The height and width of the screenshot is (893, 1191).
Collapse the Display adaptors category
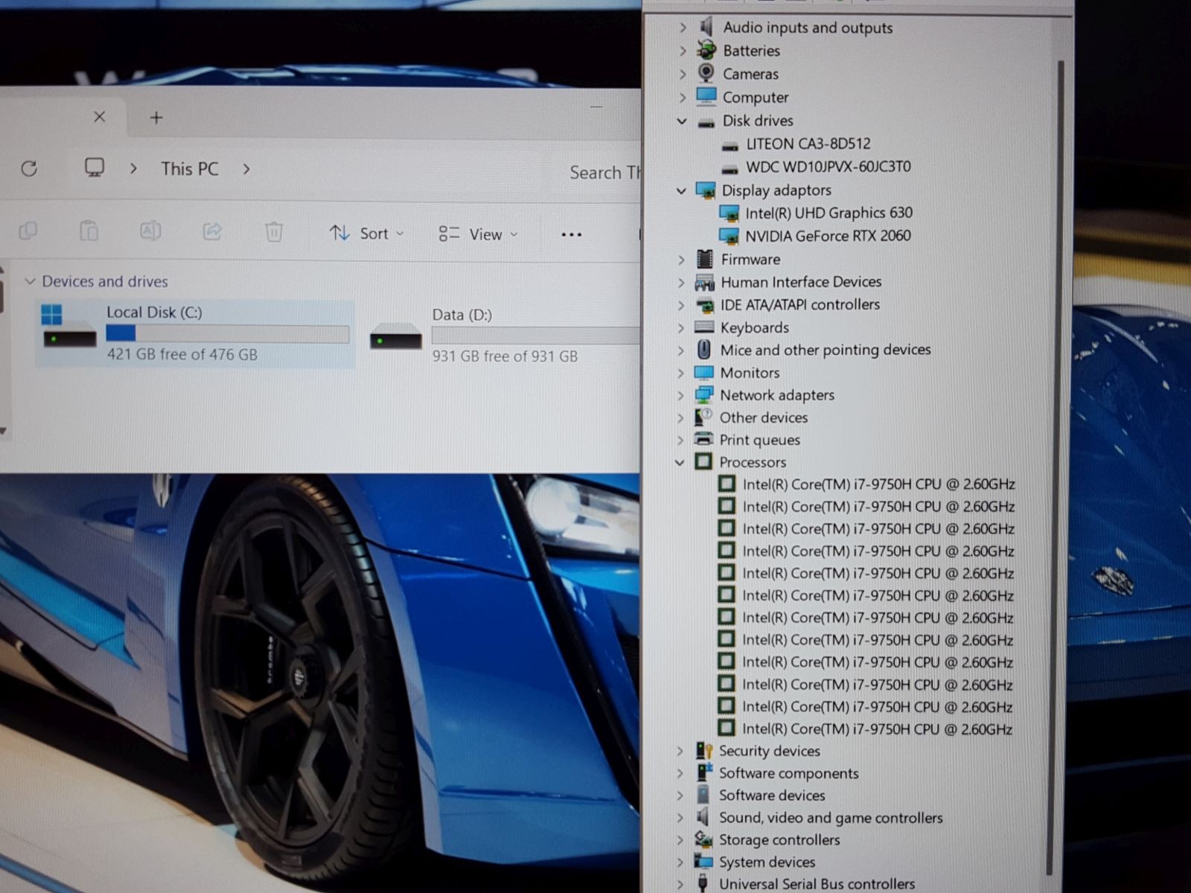tap(681, 191)
